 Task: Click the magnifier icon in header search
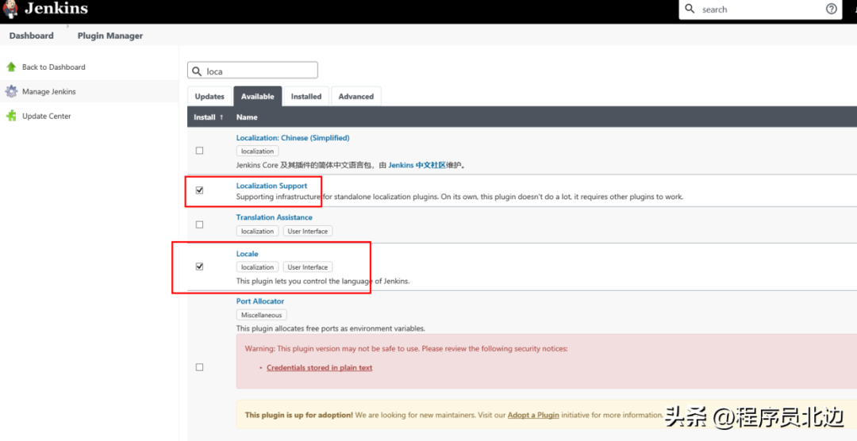(690, 10)
